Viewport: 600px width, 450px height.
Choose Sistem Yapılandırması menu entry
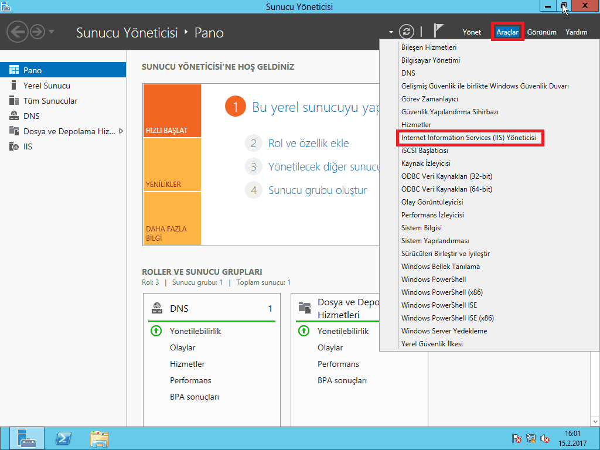tap(435, 241)
